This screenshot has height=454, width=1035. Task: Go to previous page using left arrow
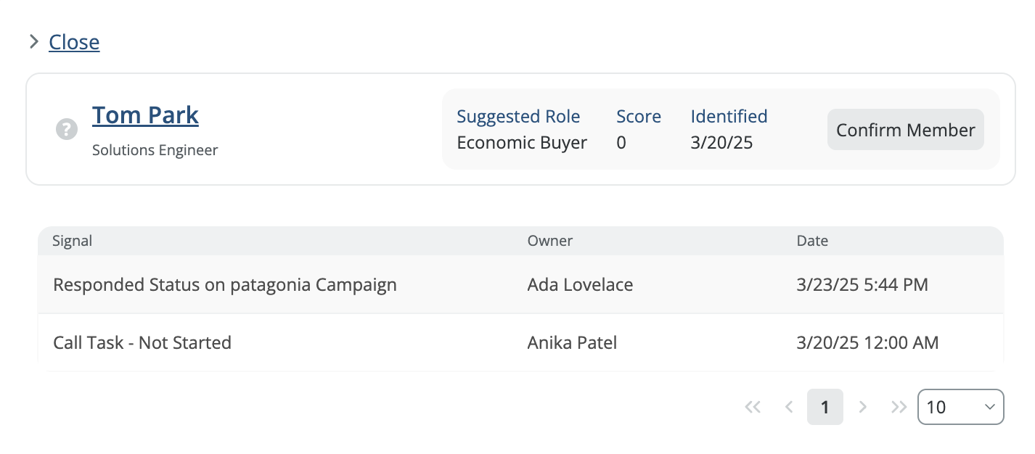pos(789,408)
